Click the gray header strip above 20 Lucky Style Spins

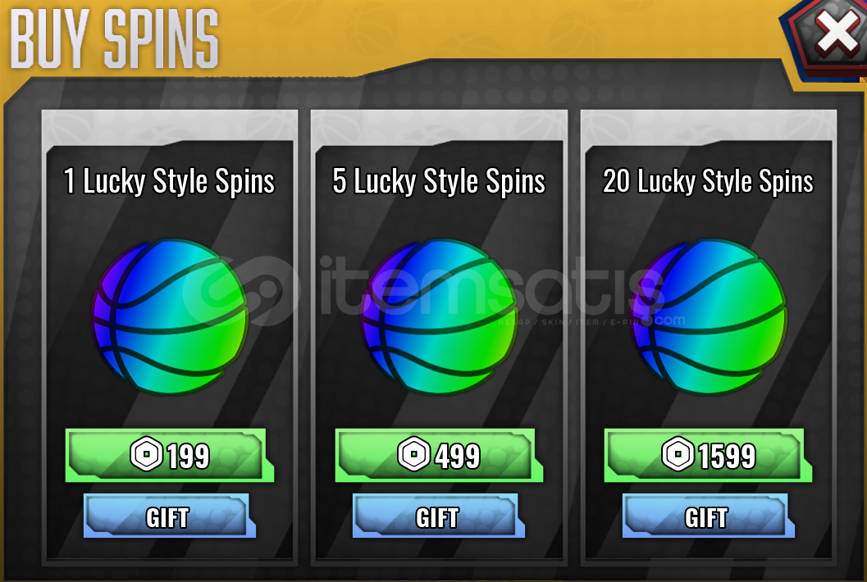pyautogui.click(x=709, y=127)
